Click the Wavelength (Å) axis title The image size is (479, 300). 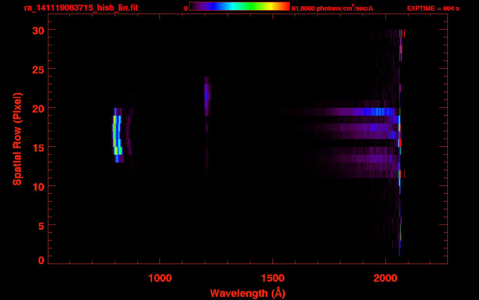[248, 293]
